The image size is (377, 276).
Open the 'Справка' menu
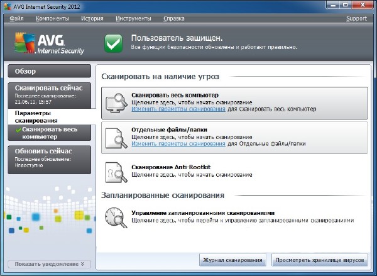pos(173,18)
